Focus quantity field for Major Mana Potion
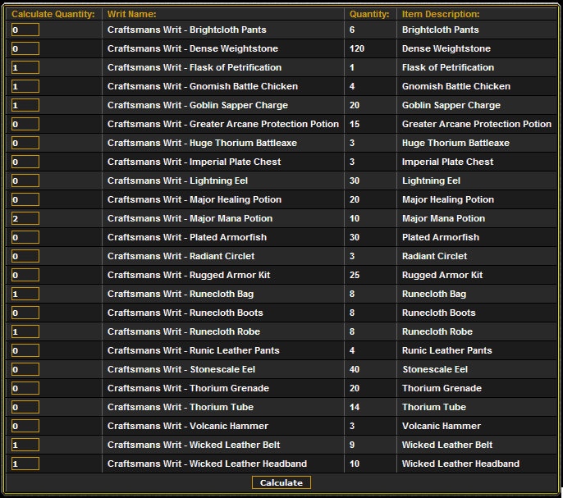Image resolution: width=563 pixels, height=498 pixels. (25, 218)
